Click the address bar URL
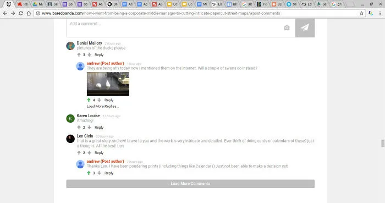 [161, 13]
